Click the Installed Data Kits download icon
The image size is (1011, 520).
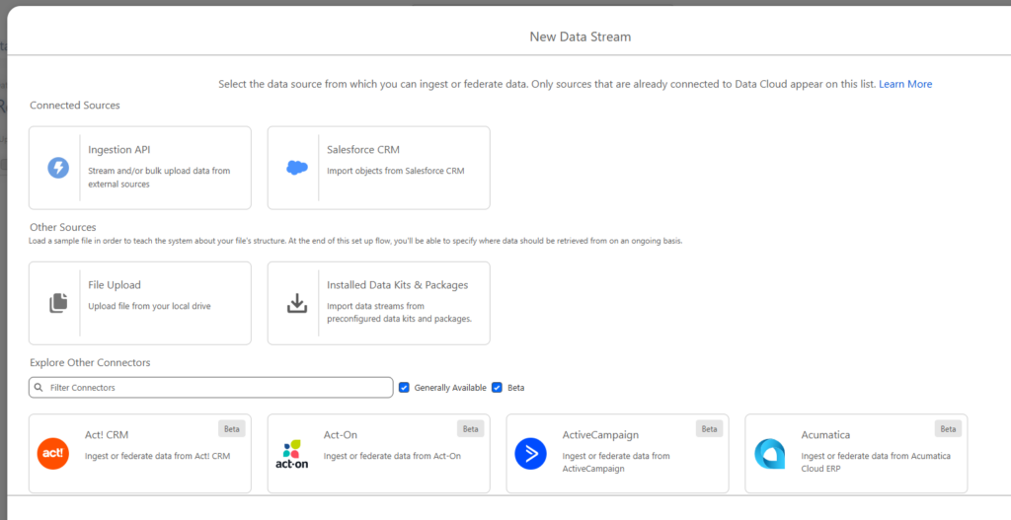pyautogui.click(x=296, y=303)
